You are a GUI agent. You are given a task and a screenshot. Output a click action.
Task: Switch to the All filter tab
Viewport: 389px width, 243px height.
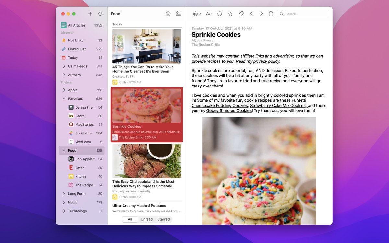(130, 219)
